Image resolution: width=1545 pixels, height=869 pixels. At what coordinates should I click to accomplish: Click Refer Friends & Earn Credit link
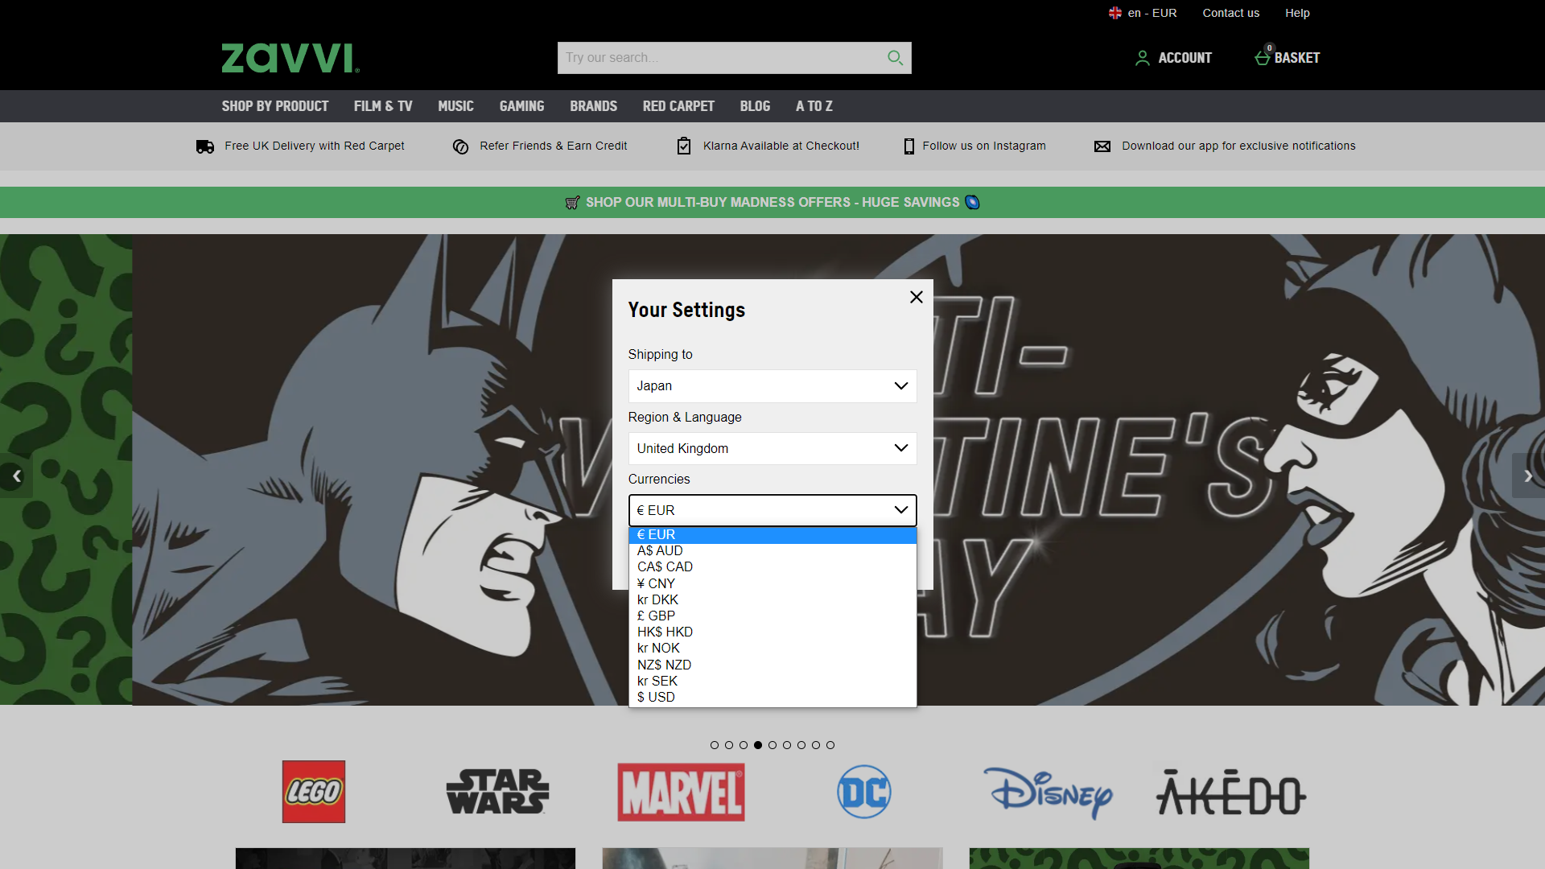[x=554, y=146]
